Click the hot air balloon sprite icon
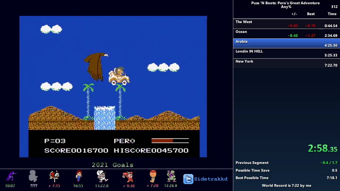The height and width of the screenshot is (191, 340). click(153, 176)
